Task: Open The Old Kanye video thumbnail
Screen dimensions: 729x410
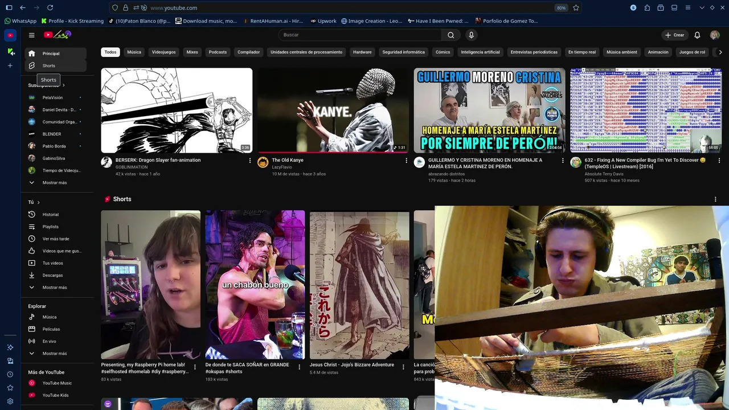Action: pyautogui.click(x=333, y=110)
